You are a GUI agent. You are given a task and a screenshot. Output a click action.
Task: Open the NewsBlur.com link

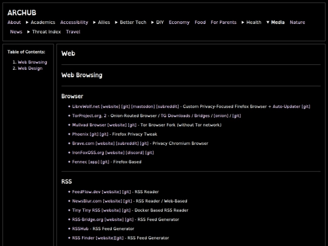tap(87, 201)
